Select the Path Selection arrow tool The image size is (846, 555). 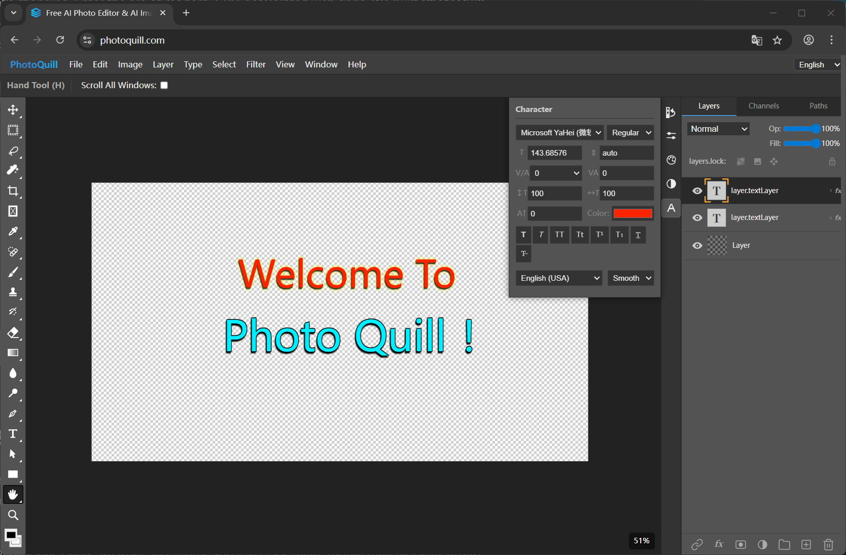[13, 454]
